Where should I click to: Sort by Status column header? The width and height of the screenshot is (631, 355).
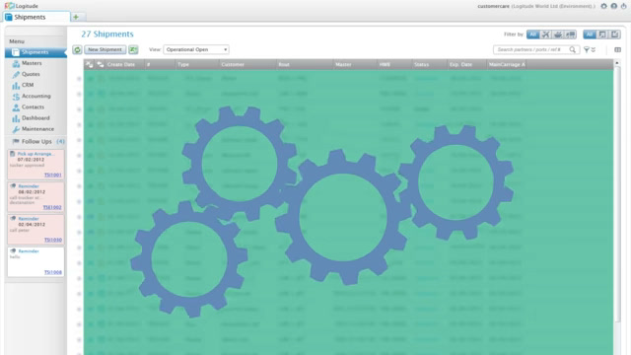pos(430,64)
